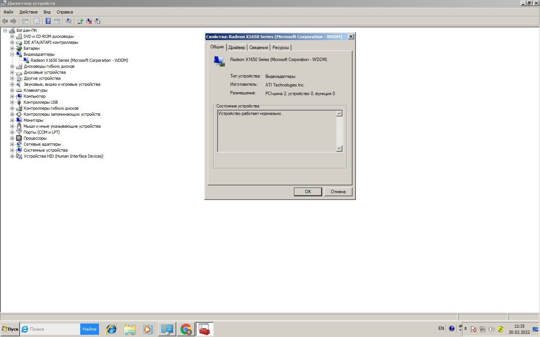Viewport: 540px width, 337px height.
Task: Switch to the Ресурсы tab
Action: click(x=281, y=48)
